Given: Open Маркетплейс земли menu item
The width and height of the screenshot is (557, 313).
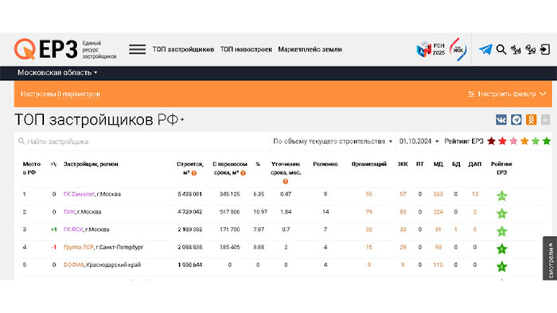Looking at the screenshot, I should [310, 49].
